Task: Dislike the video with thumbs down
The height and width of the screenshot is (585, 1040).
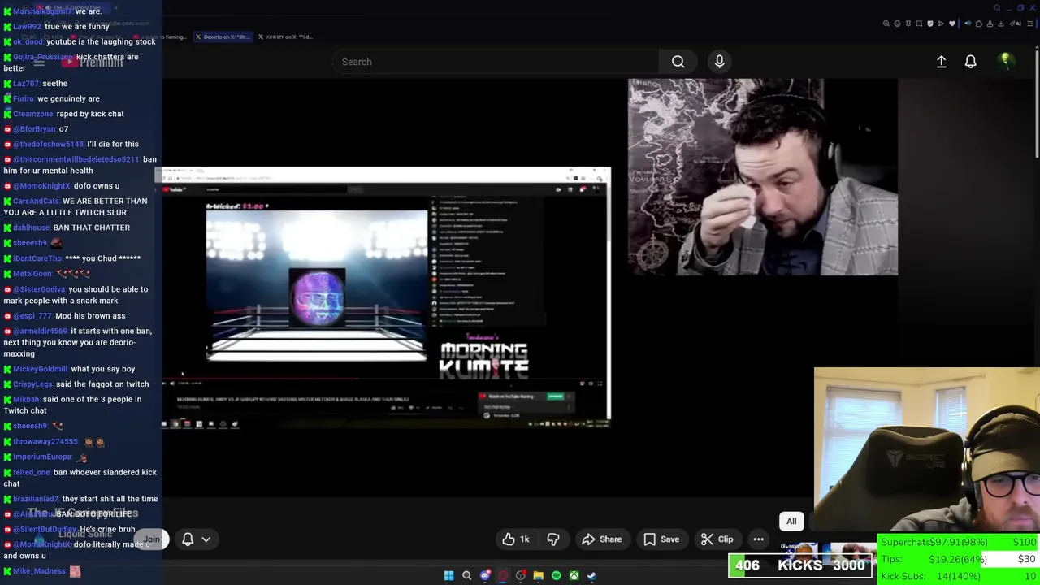Action: pos(553,539)
